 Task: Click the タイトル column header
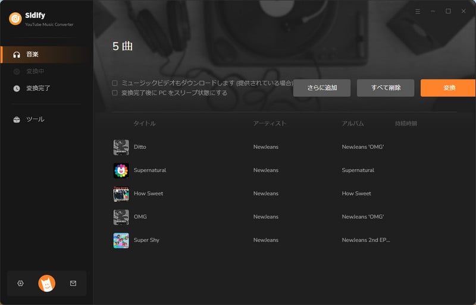pyautogui.click(x=145, y=123)
